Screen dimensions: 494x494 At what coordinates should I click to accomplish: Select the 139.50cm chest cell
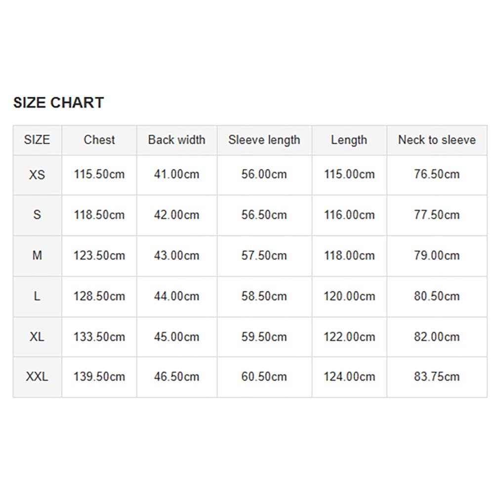tap(99, 377)
